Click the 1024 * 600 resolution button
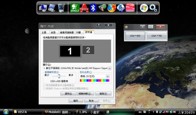The image size is (196, 115). (135, 36)
